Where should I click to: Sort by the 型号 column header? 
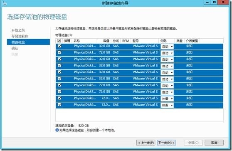[145, 41]
